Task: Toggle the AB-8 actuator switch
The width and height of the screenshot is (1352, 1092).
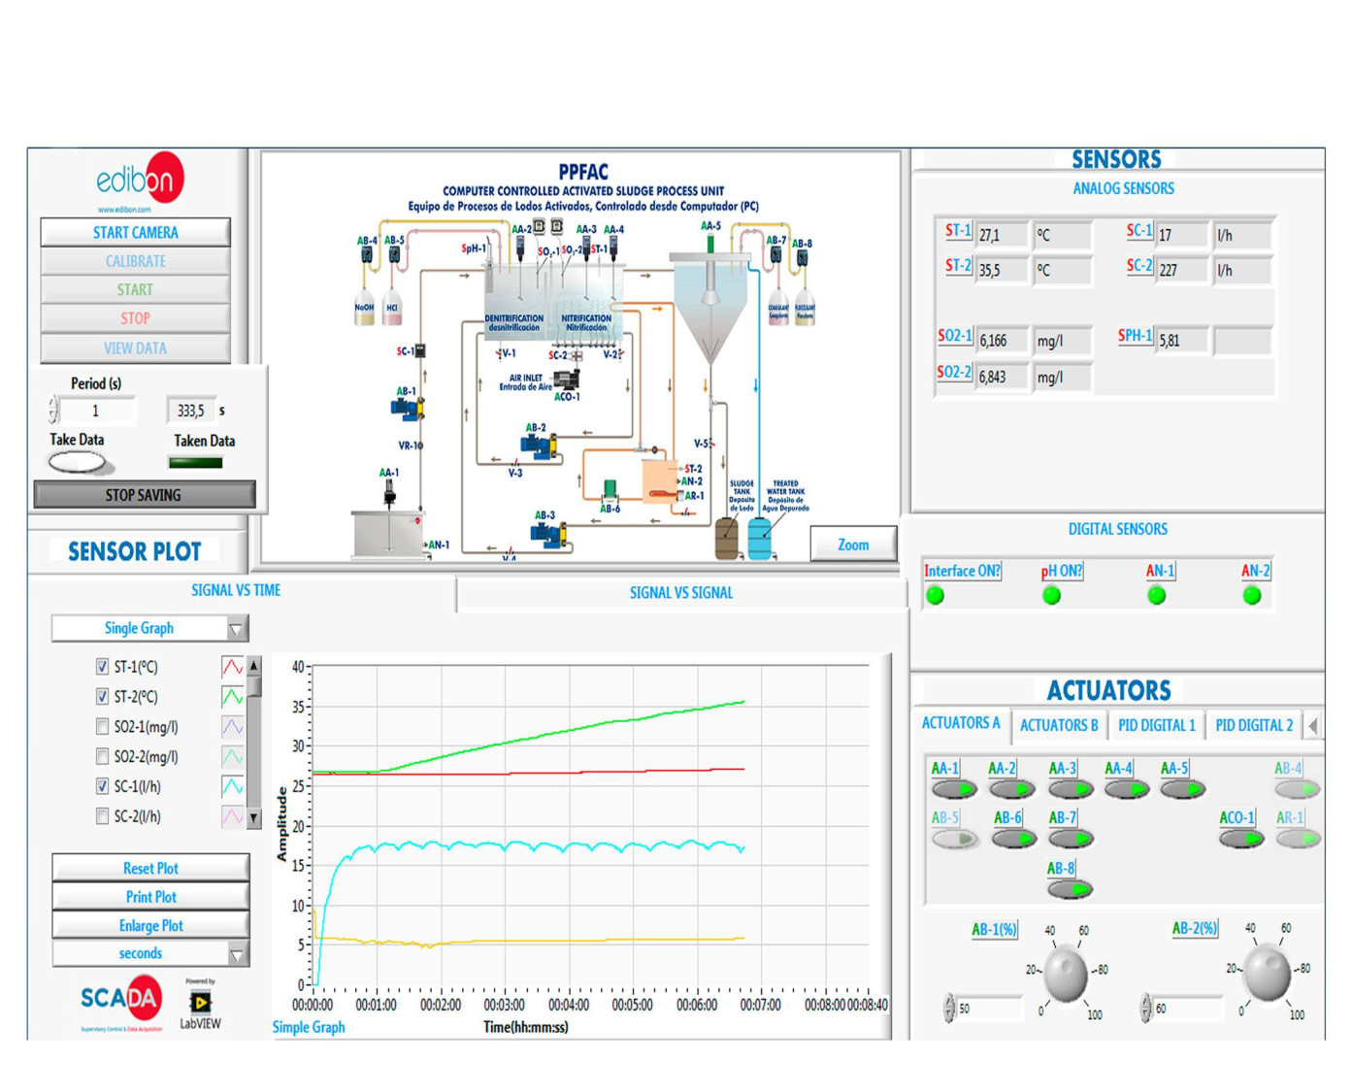Action: (x=1069, y=889)
